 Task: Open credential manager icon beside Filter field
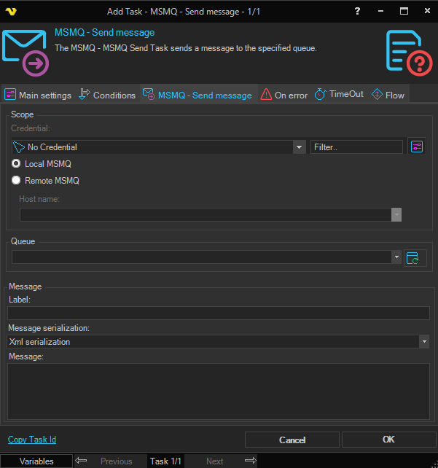click(x=415, y=147)
